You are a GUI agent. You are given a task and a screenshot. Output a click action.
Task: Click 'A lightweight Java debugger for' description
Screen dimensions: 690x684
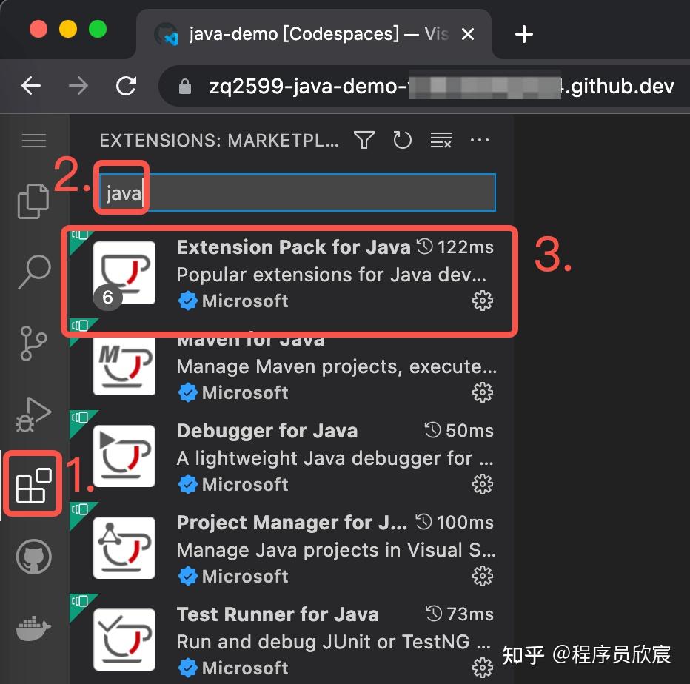coord(335,458)
